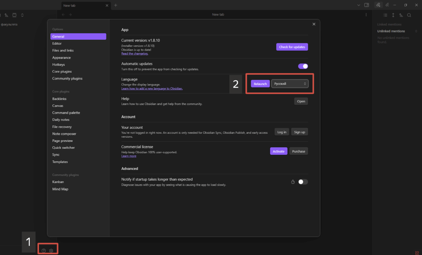This screenshot has width=422, height=255.
Task: Click the Relaunch button
Action: 260,83
